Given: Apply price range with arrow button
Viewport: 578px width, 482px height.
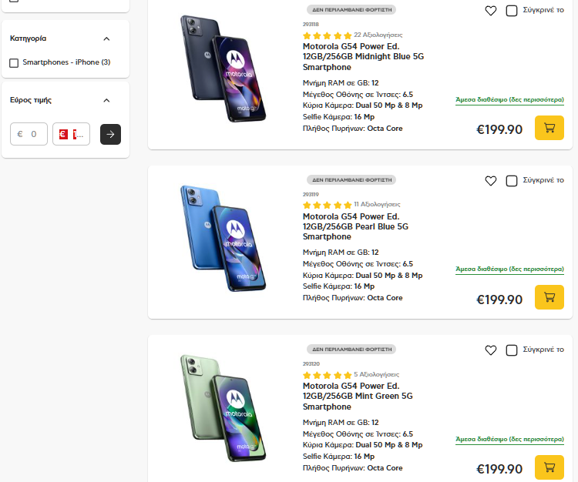Looking at the screenshot, I should (x=110, y=134).
